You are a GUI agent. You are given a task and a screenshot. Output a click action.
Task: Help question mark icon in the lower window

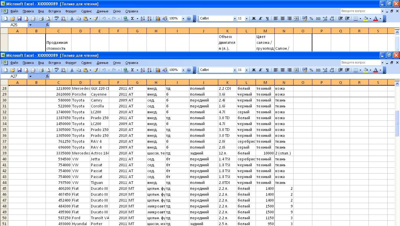point(189,70)
